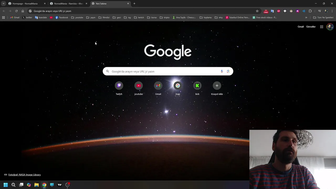Open the monkey-face extension icon
The image size is (336, 189).
point(291,11)
